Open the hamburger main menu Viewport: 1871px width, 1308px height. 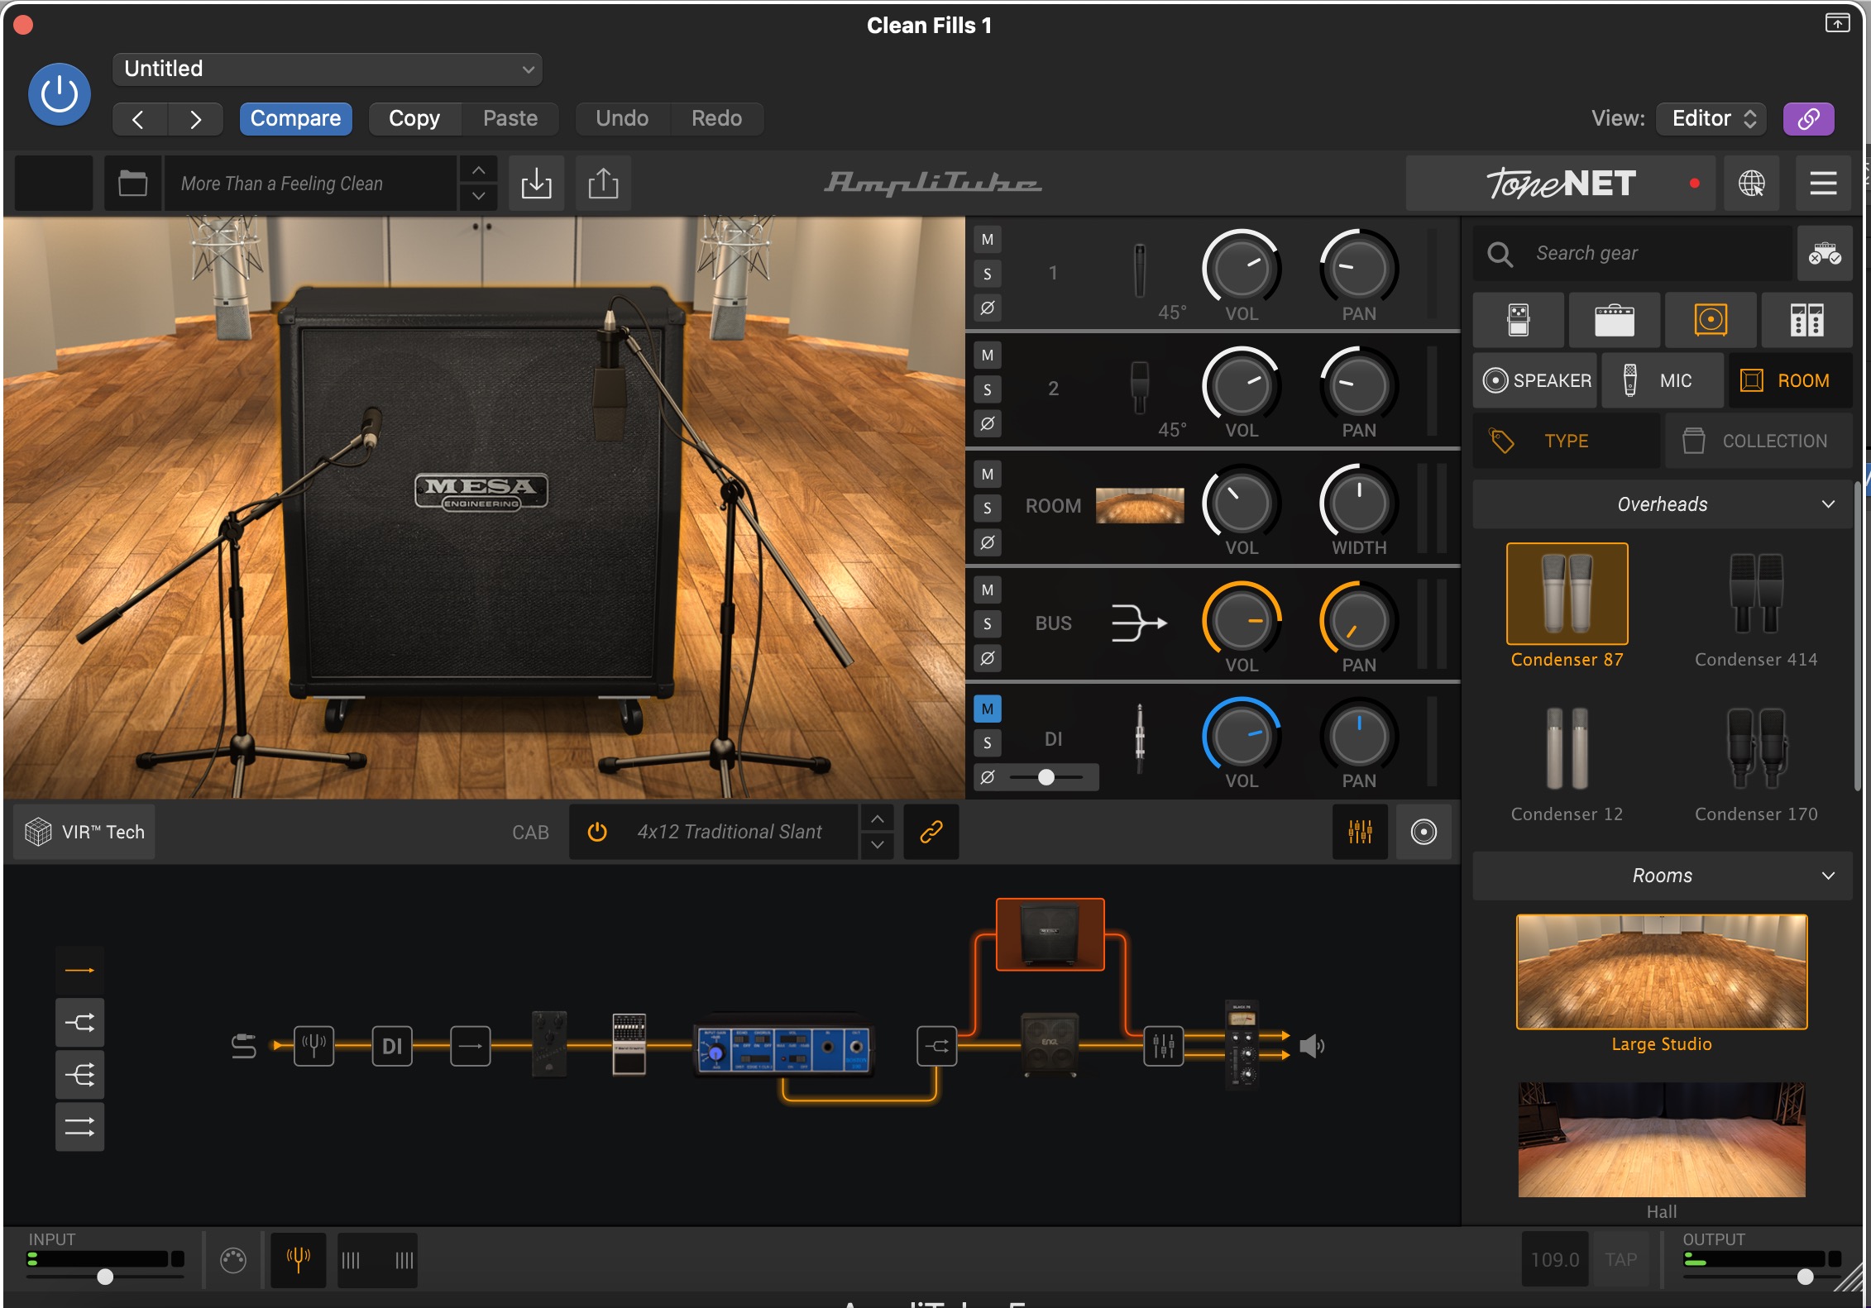1823,183
